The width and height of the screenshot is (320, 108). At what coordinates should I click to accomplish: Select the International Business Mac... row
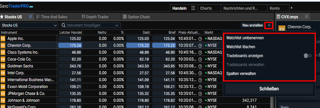(x=31, y=80)
